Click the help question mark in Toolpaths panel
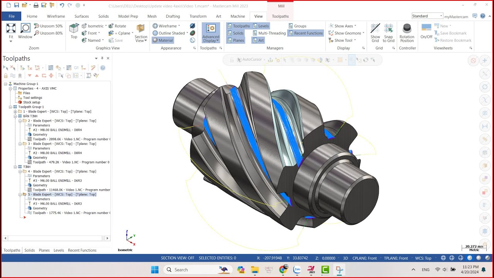 click(x=103, y=68)
